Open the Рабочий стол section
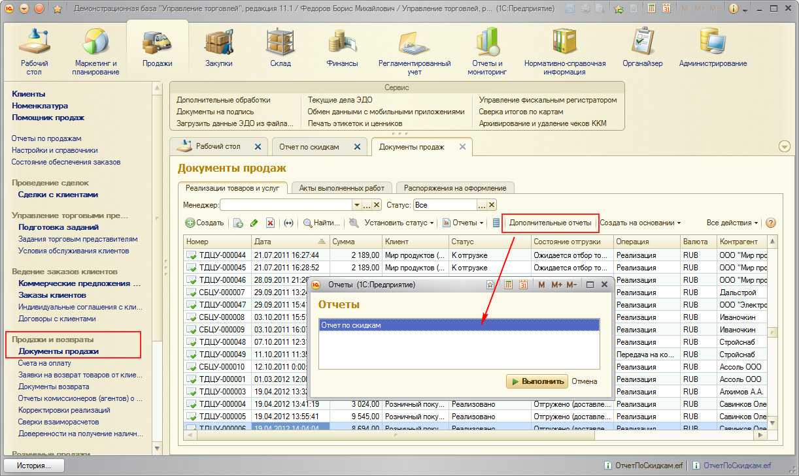The width and height of the screenshot is (799, 476). tap(34, 51)
